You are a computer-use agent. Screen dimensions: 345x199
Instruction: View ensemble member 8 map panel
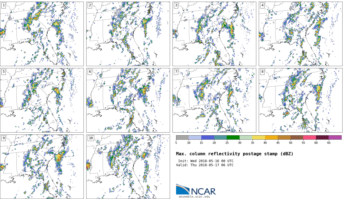(300, 100)
